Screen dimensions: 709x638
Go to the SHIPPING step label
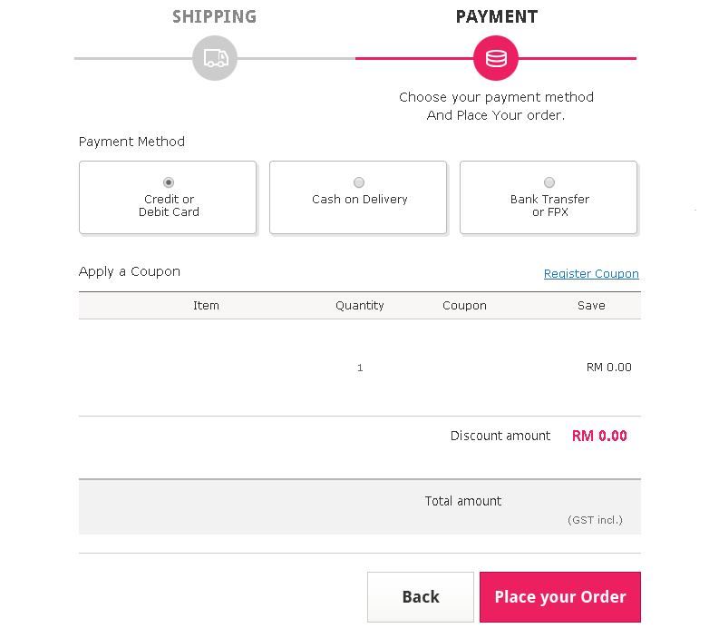[x=214, y=16]
